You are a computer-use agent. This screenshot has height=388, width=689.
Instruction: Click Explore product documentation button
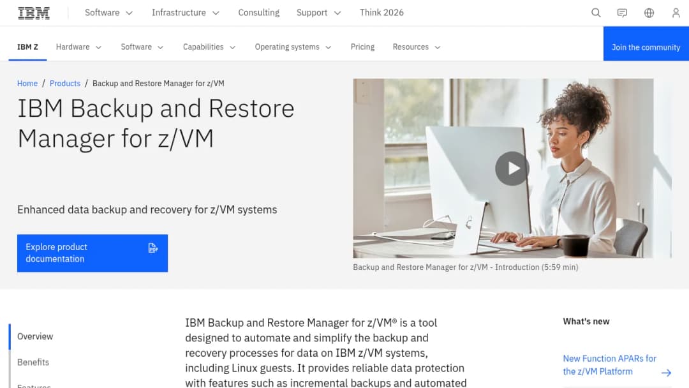(93, 253)
